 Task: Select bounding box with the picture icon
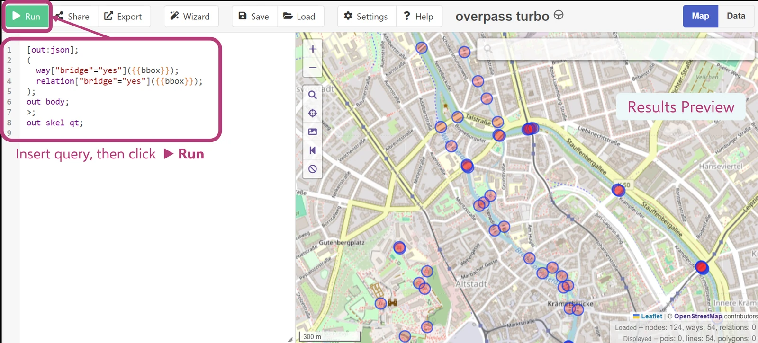pyautogui.click(x=313, y=132)
